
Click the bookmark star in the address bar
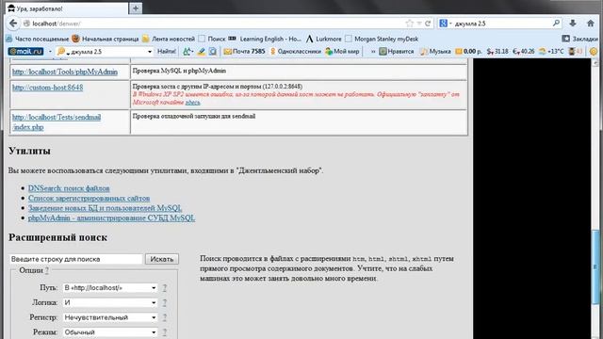click(x=409, y=24)
